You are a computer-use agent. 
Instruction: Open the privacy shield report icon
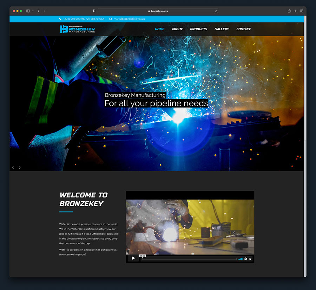coord(94,11)
